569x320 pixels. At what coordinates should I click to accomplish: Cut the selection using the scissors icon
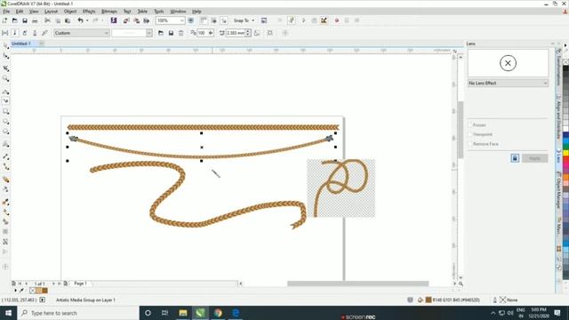tap(47, 20)
